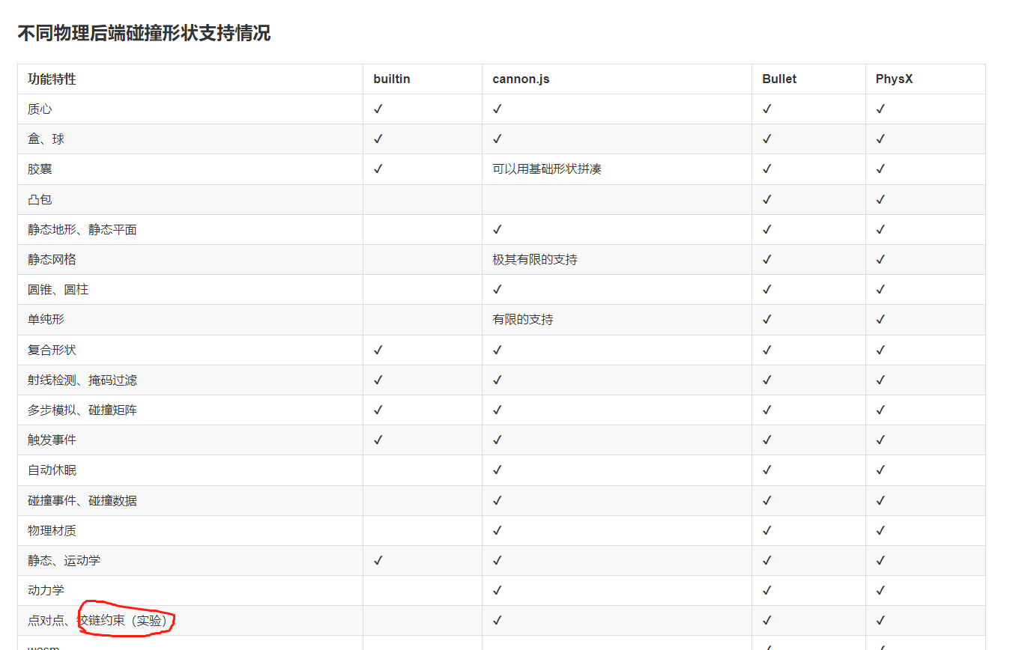Select the Bullet column header

tap(779, 79)
